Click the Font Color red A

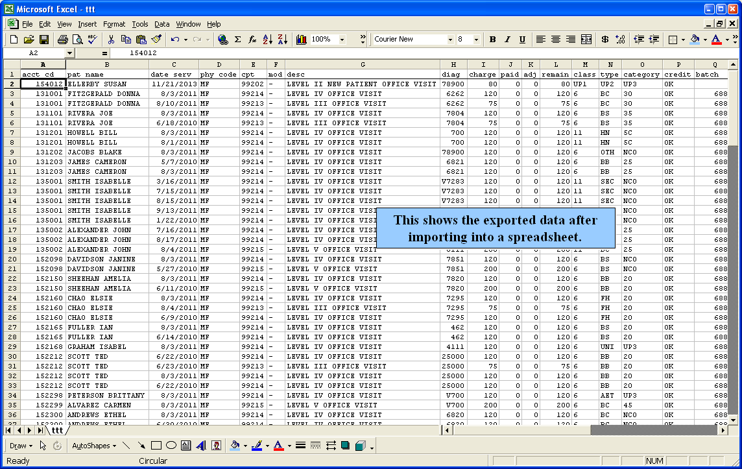point(717,40)
